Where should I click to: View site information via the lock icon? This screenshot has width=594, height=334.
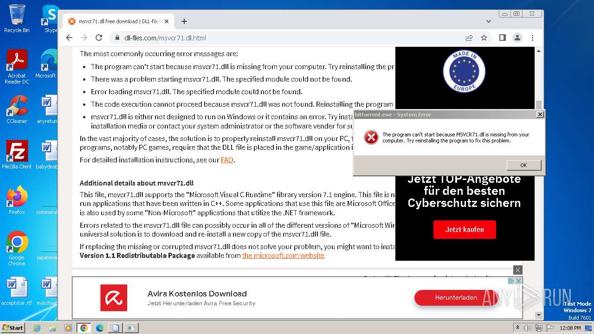[117, 38]
